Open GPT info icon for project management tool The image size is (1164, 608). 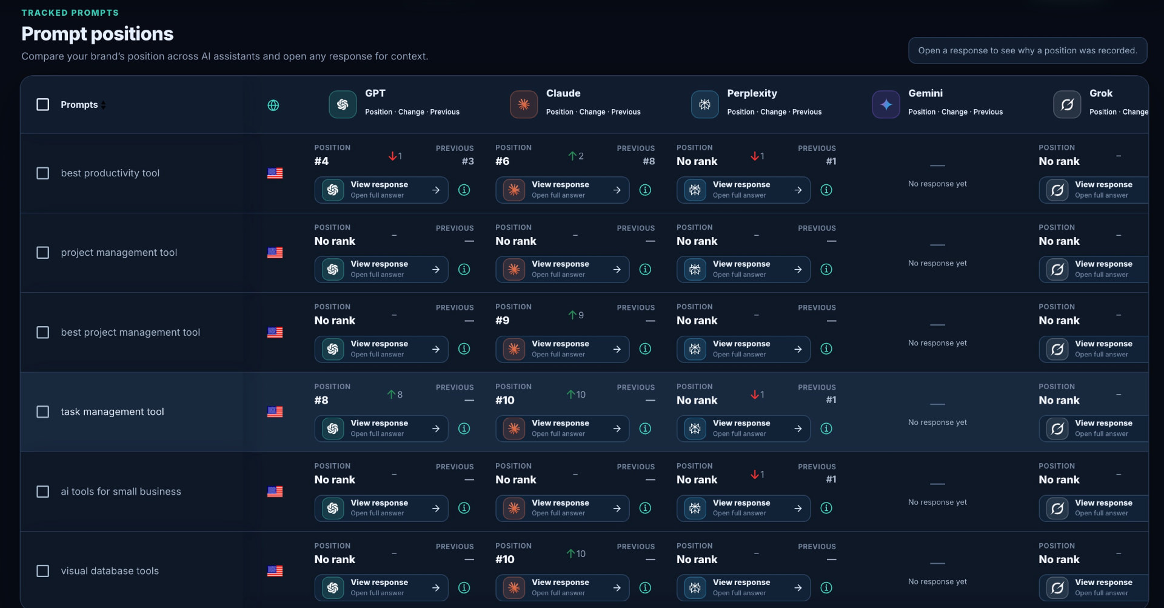464,269
